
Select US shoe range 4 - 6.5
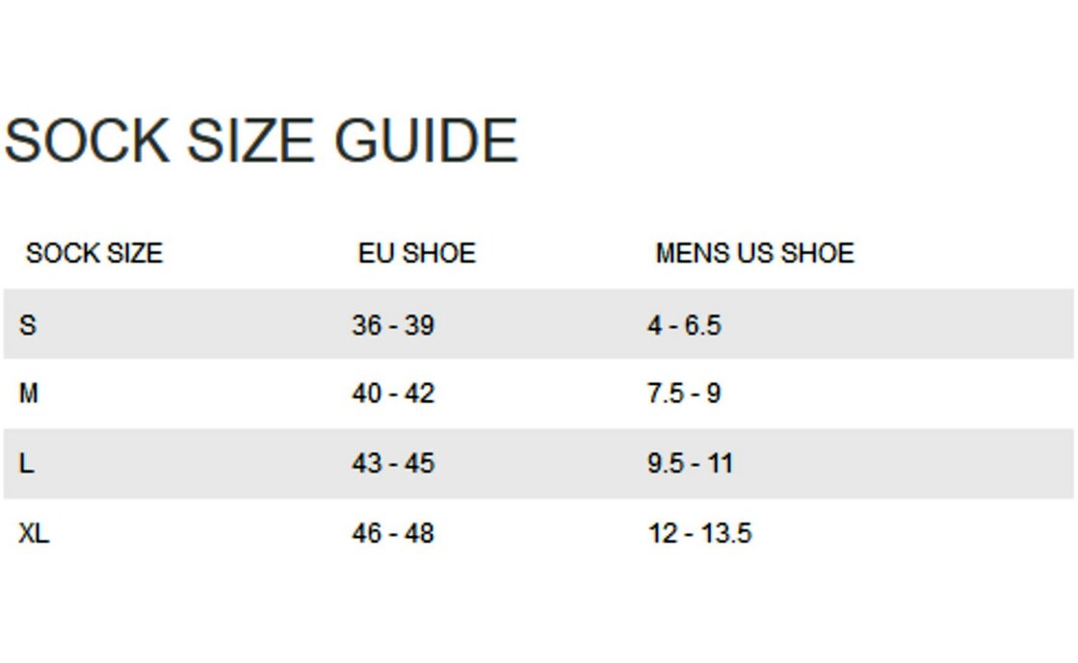click(684, 325)
